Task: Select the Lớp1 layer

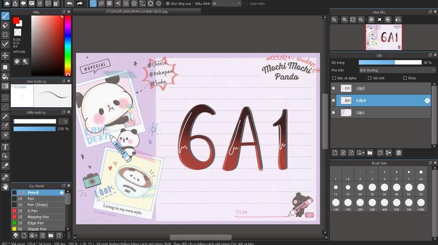Action: (381, 112)
